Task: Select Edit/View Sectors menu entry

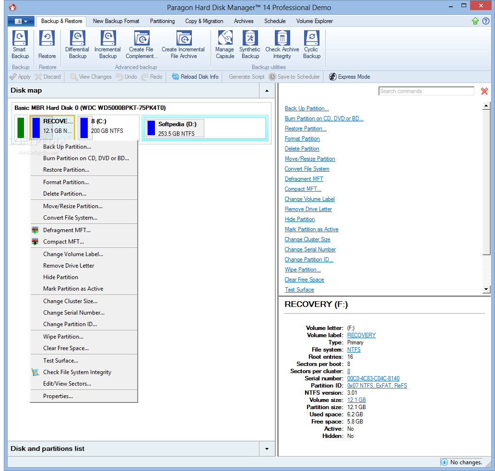Action: tap(84, 384)
